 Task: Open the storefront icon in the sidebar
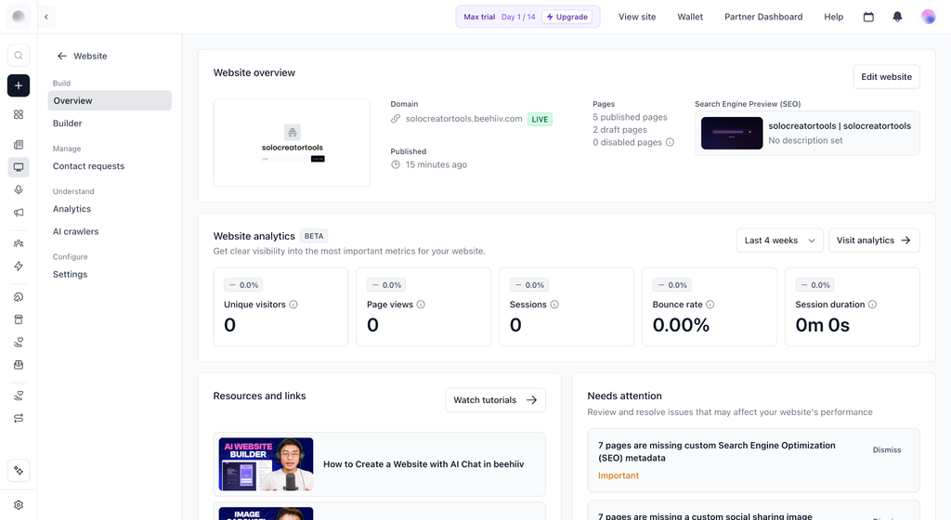(x=19, y=319)
